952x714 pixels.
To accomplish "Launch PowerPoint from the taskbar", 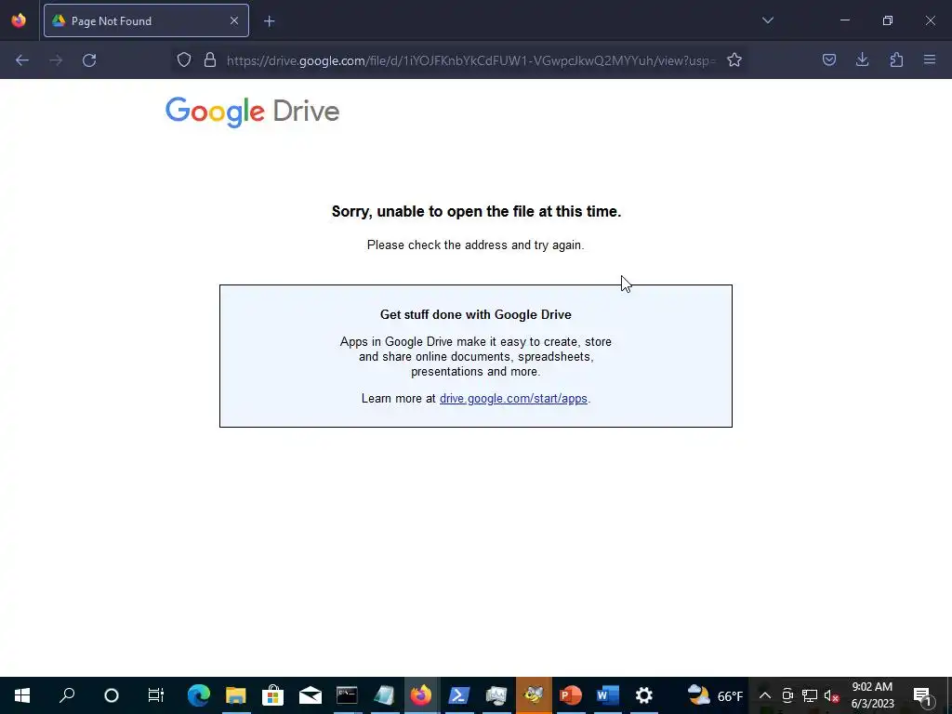I will point(571,695).
